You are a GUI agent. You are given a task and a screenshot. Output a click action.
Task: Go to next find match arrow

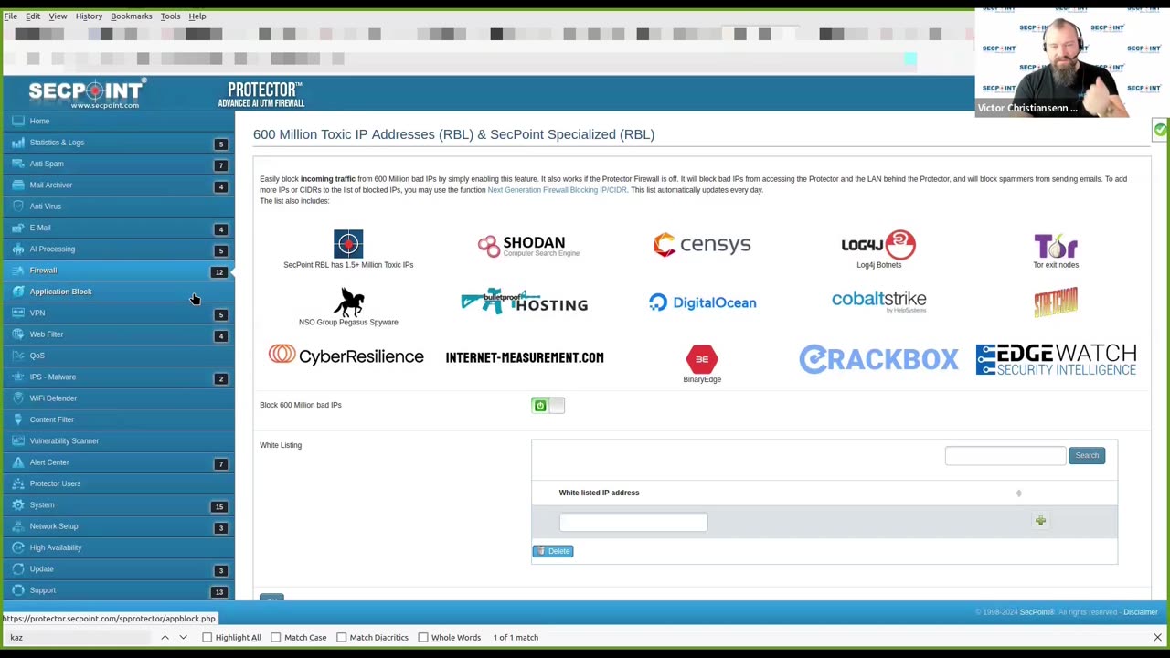coord(183,637)
